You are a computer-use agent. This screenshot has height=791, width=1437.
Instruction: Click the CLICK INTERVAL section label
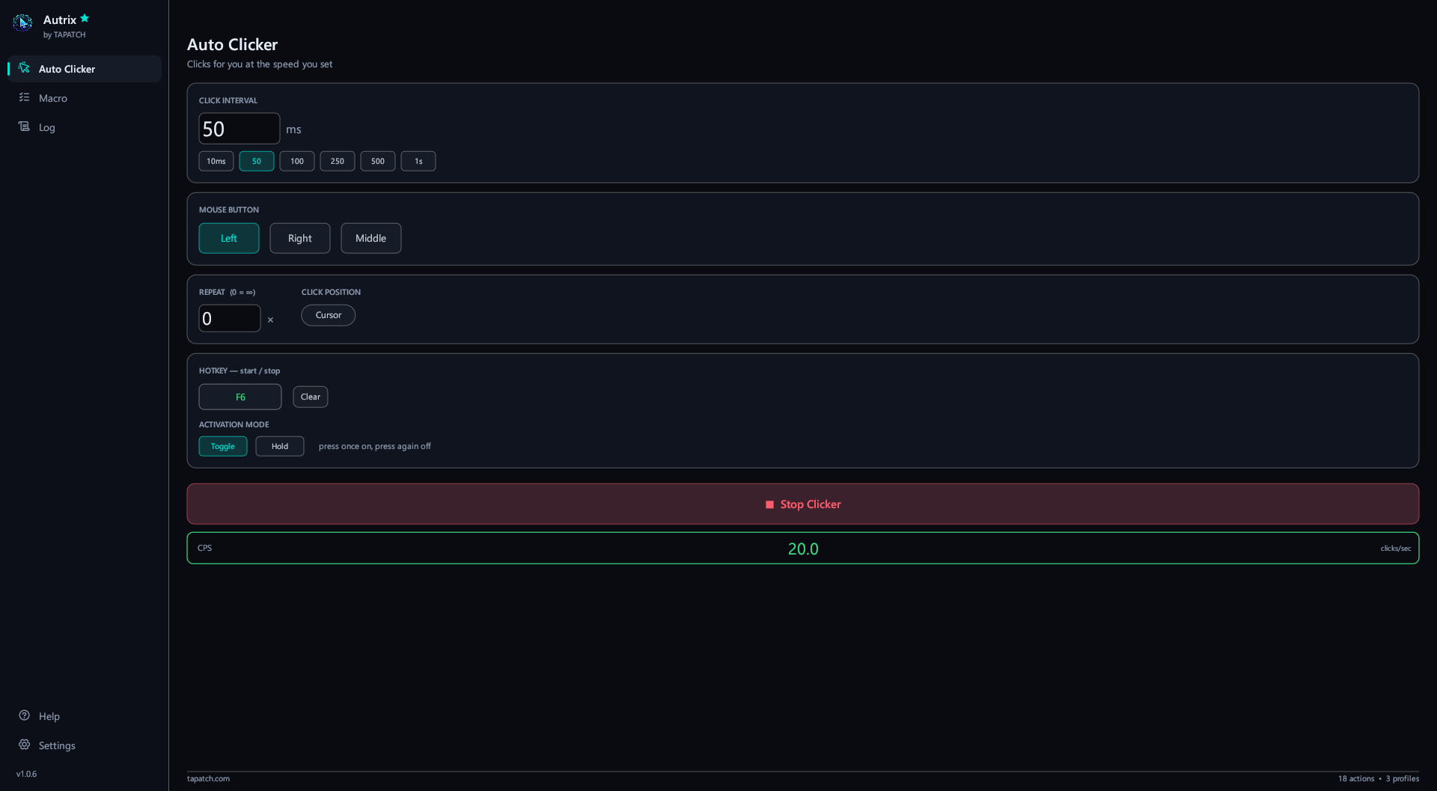click(228, 100)
